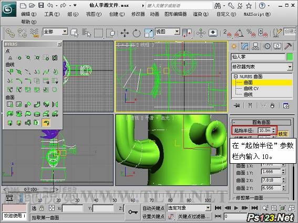
Task: Toggle the Window/Crossing selection mode
Action: 110,33
